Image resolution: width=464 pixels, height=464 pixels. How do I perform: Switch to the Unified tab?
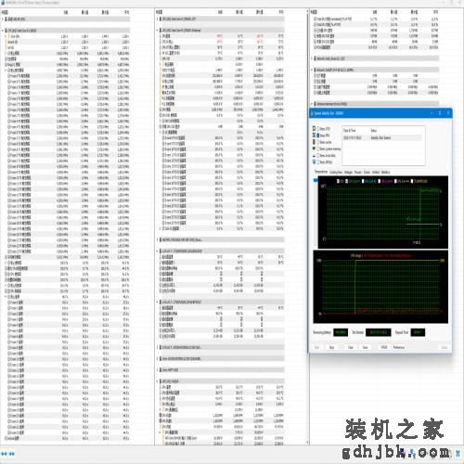pos(376,172)
